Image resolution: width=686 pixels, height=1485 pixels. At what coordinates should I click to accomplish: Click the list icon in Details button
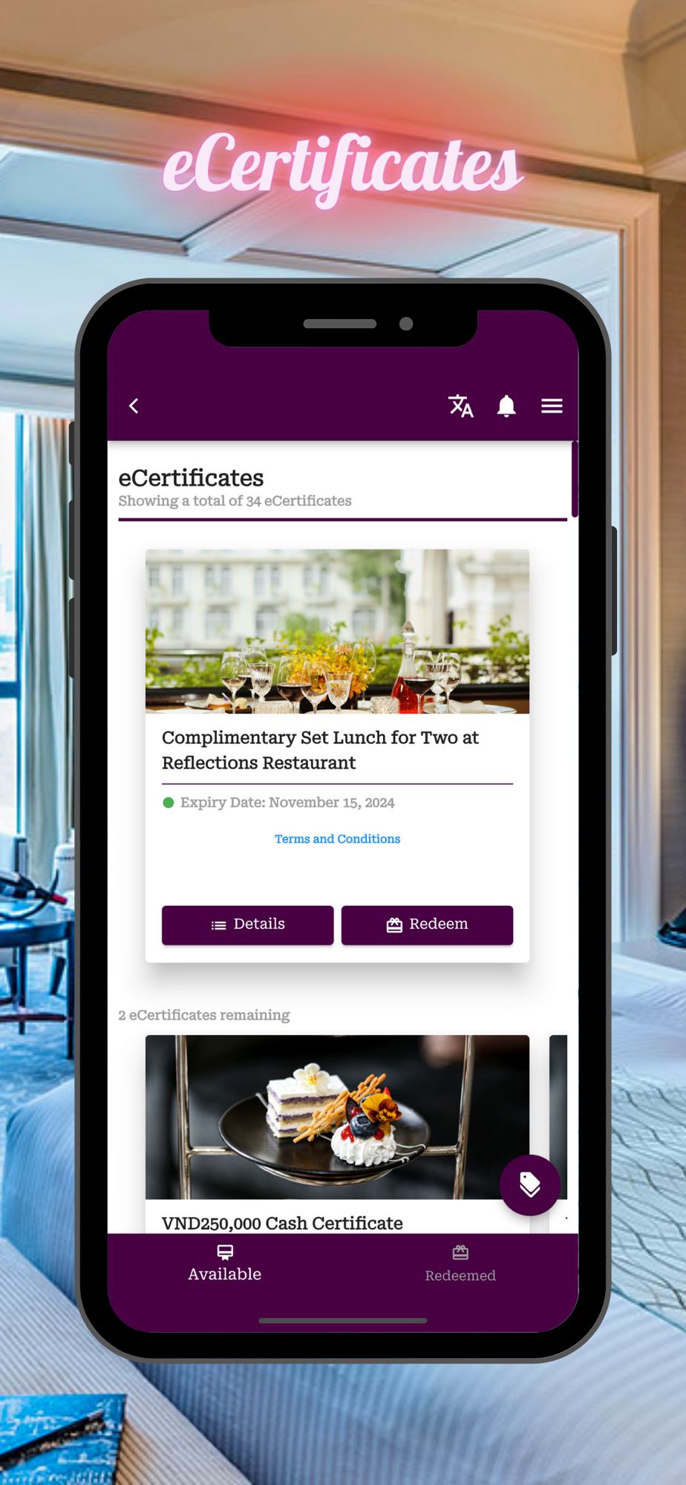click(218, 925)
